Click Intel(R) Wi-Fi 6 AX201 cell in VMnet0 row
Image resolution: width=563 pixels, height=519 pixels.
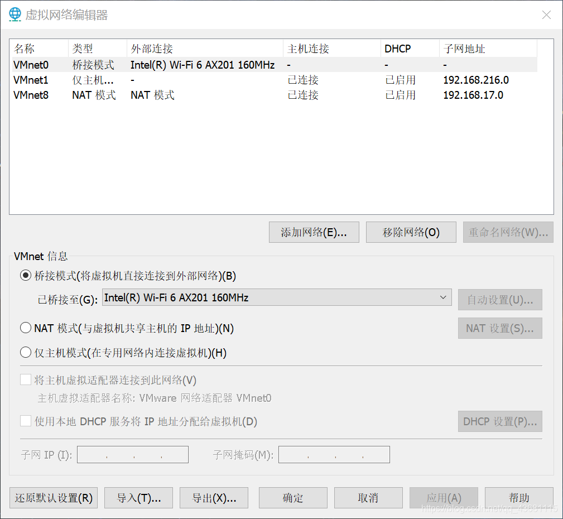point(203,65)
